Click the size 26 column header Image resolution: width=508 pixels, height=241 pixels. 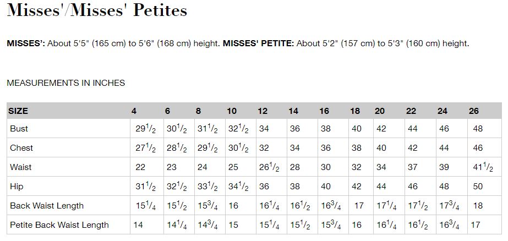(474, 111)
